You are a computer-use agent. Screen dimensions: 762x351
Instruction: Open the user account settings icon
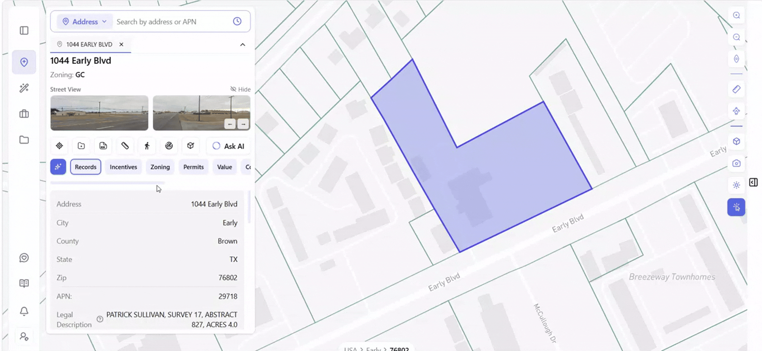click(24, 337)
